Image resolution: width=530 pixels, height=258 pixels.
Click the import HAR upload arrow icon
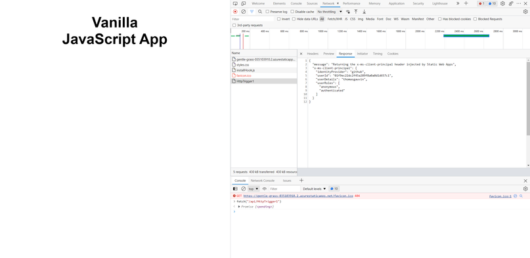pyautogui.click(x=355, y=11)
